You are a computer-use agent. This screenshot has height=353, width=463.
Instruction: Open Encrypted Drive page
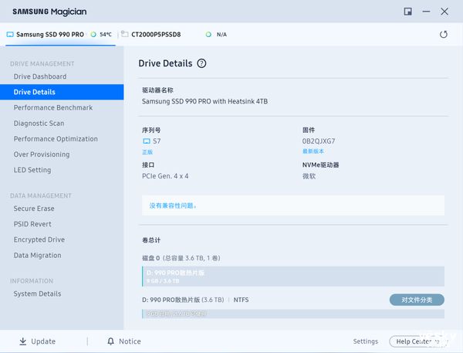coord(39,239)
